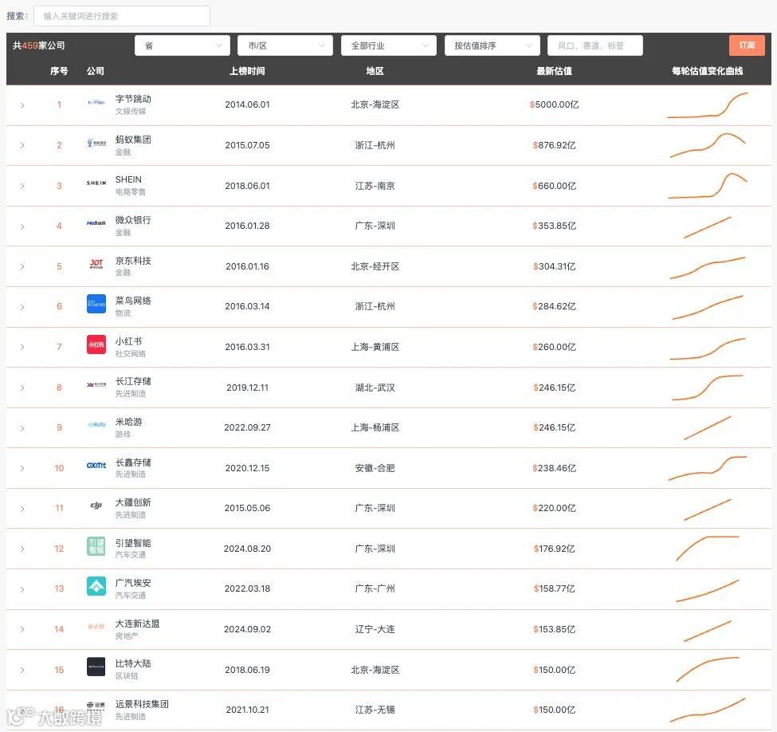Viewport: 777px width, 732px height.
Task: Click the 辽宁-大连 region cell
Action: tap(375, 629)
